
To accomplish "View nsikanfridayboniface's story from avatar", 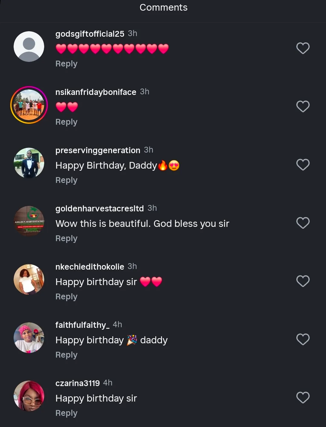I will (29, 105).
